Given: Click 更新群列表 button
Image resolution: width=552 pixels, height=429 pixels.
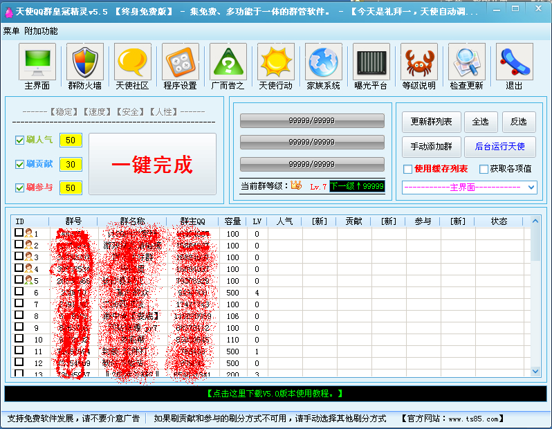Looking at the screenshot, I should 431,122.
